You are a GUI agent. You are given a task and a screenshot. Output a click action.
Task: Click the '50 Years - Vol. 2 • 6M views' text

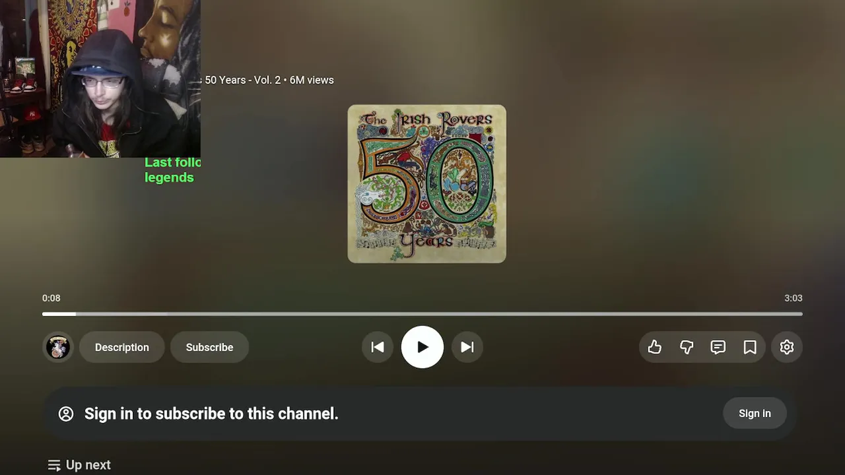tap(269, 80)
